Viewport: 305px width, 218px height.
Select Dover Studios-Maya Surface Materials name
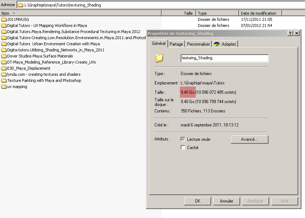point(40,56)
